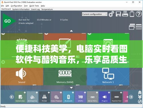Remove CPU tile with its minus button

point(40,34)
